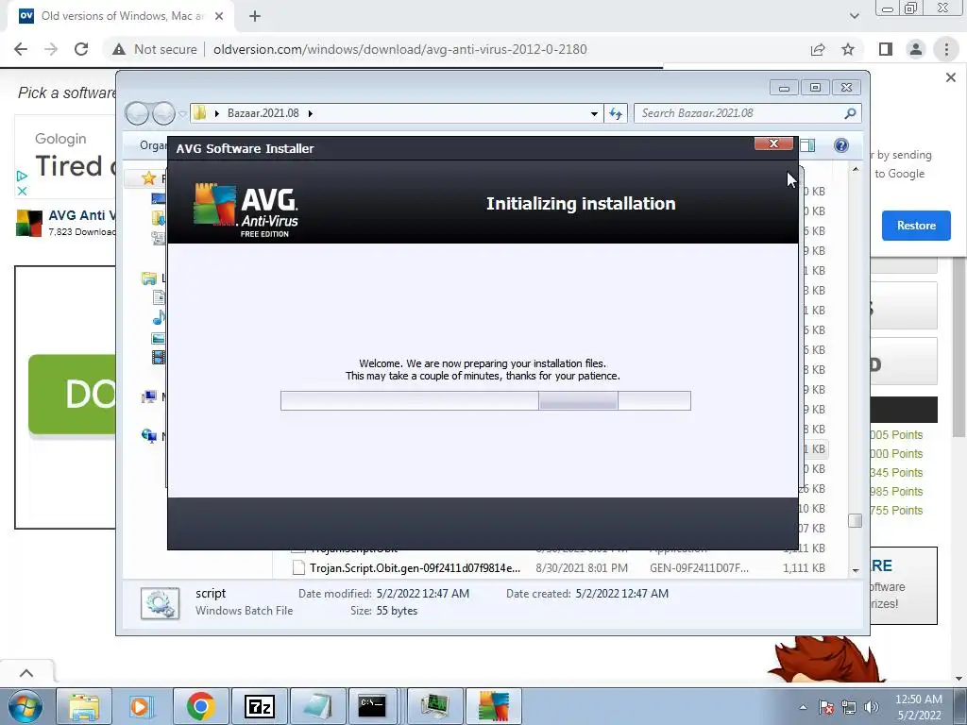Refresh the Explorer folder view
The width and height of the screenshot is (967, 725).
click(616, 113)
